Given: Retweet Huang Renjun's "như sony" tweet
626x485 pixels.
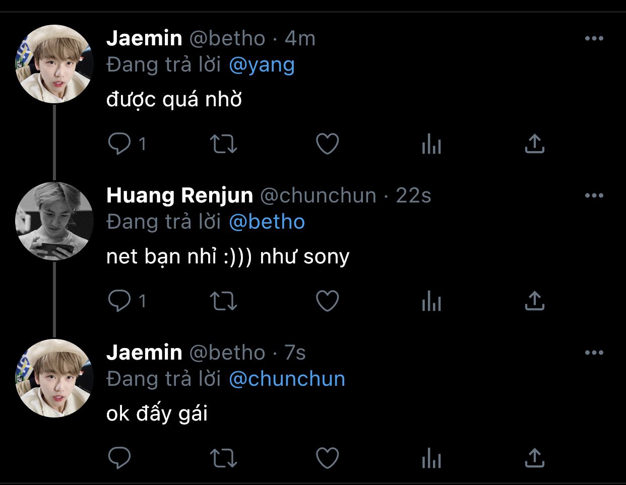Looking at the screenshot, I should coord(223,301).
